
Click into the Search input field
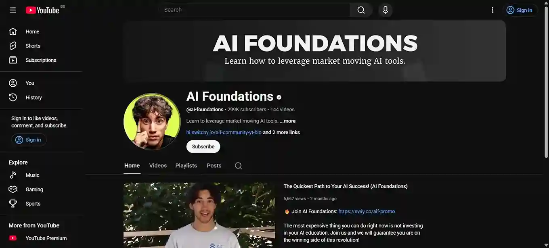coord(254,10)
